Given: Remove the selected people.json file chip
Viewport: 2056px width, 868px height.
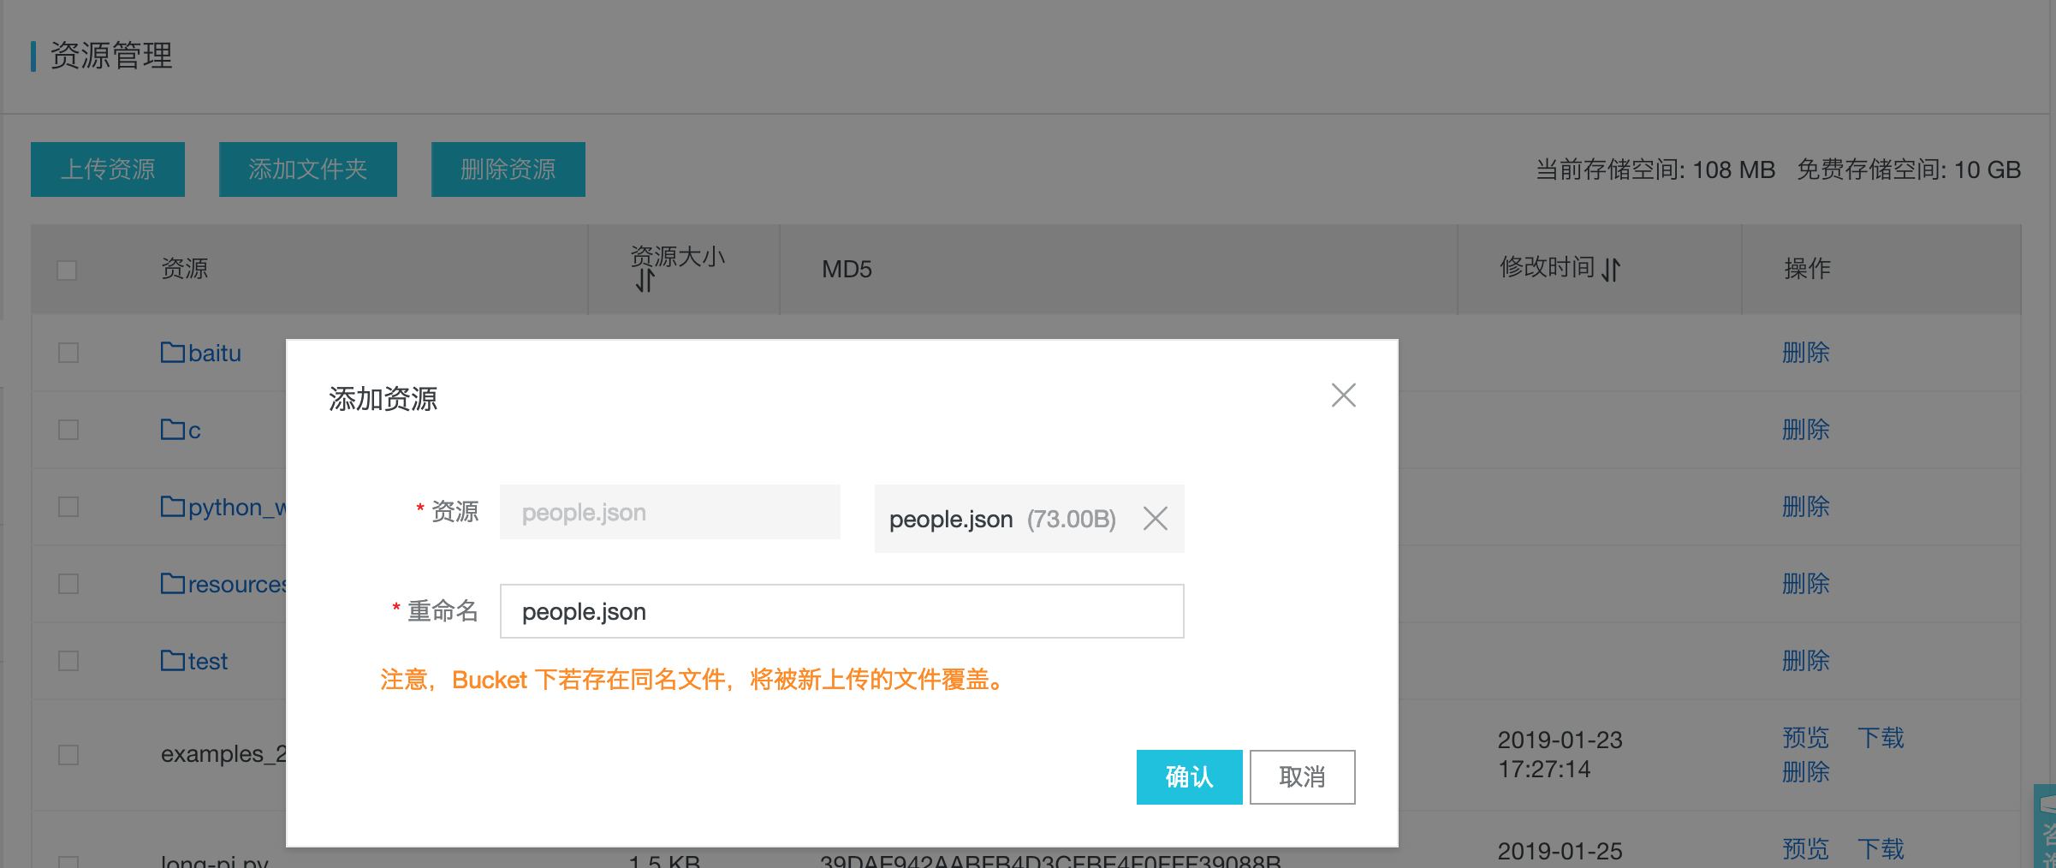Looking at the screenshot, I should click(x=1155, y=519).
